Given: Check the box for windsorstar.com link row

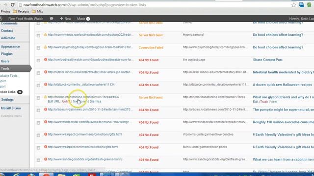Looking at the screenshot, I should (x=38, y=123).
